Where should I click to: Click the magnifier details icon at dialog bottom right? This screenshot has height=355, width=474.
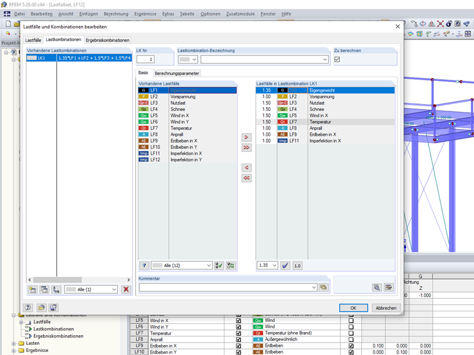[377, 287]
